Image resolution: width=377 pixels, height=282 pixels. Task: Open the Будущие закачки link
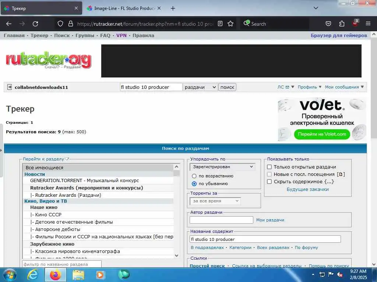point(307,189)
